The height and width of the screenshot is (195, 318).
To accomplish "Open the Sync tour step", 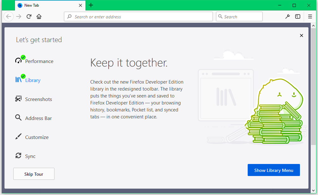I will tap(25, 156).
